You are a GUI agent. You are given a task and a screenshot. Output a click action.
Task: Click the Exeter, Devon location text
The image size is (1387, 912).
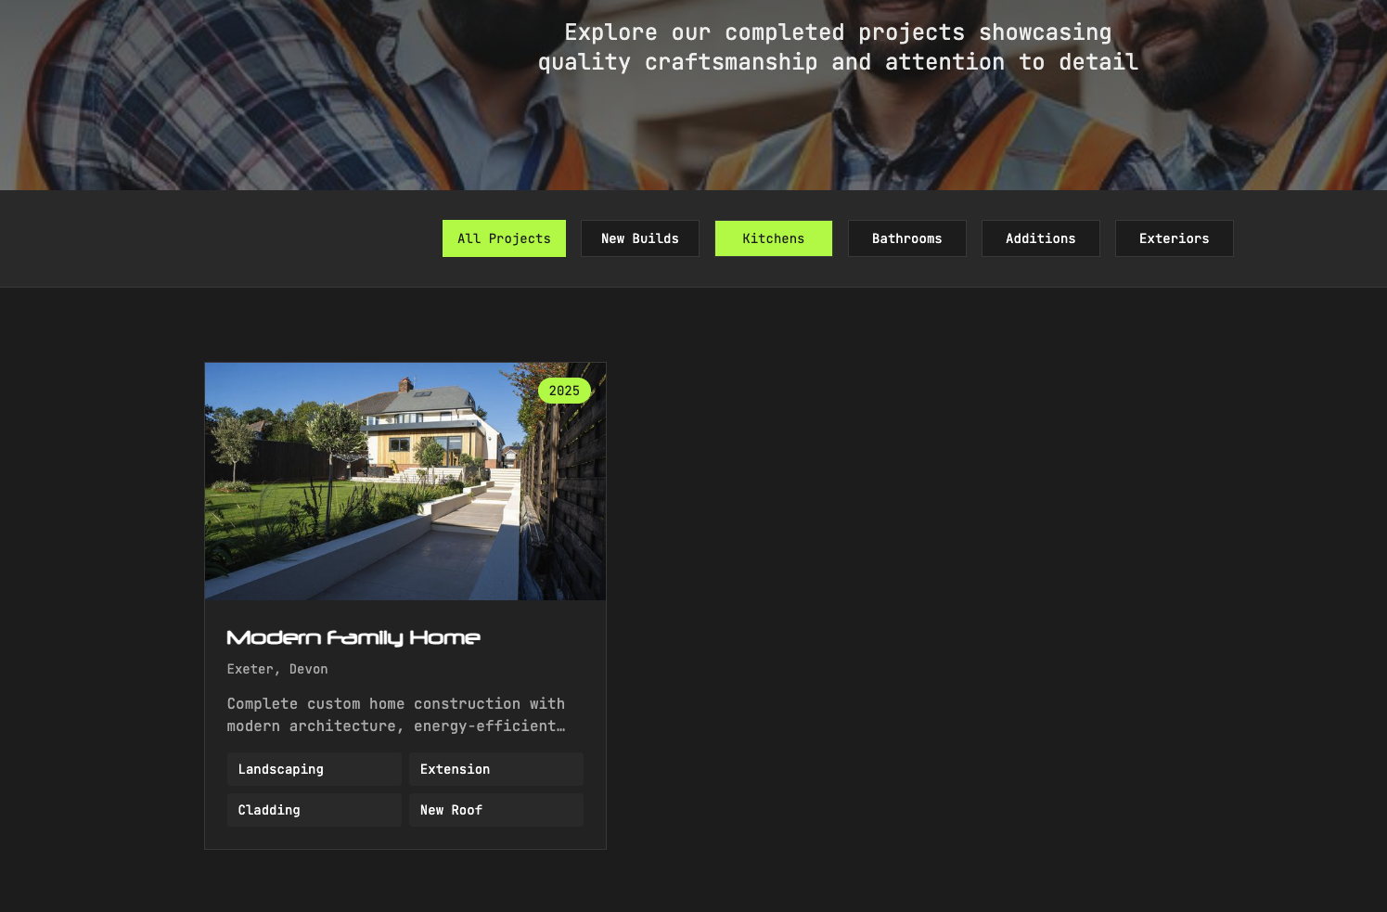[276, 668]
